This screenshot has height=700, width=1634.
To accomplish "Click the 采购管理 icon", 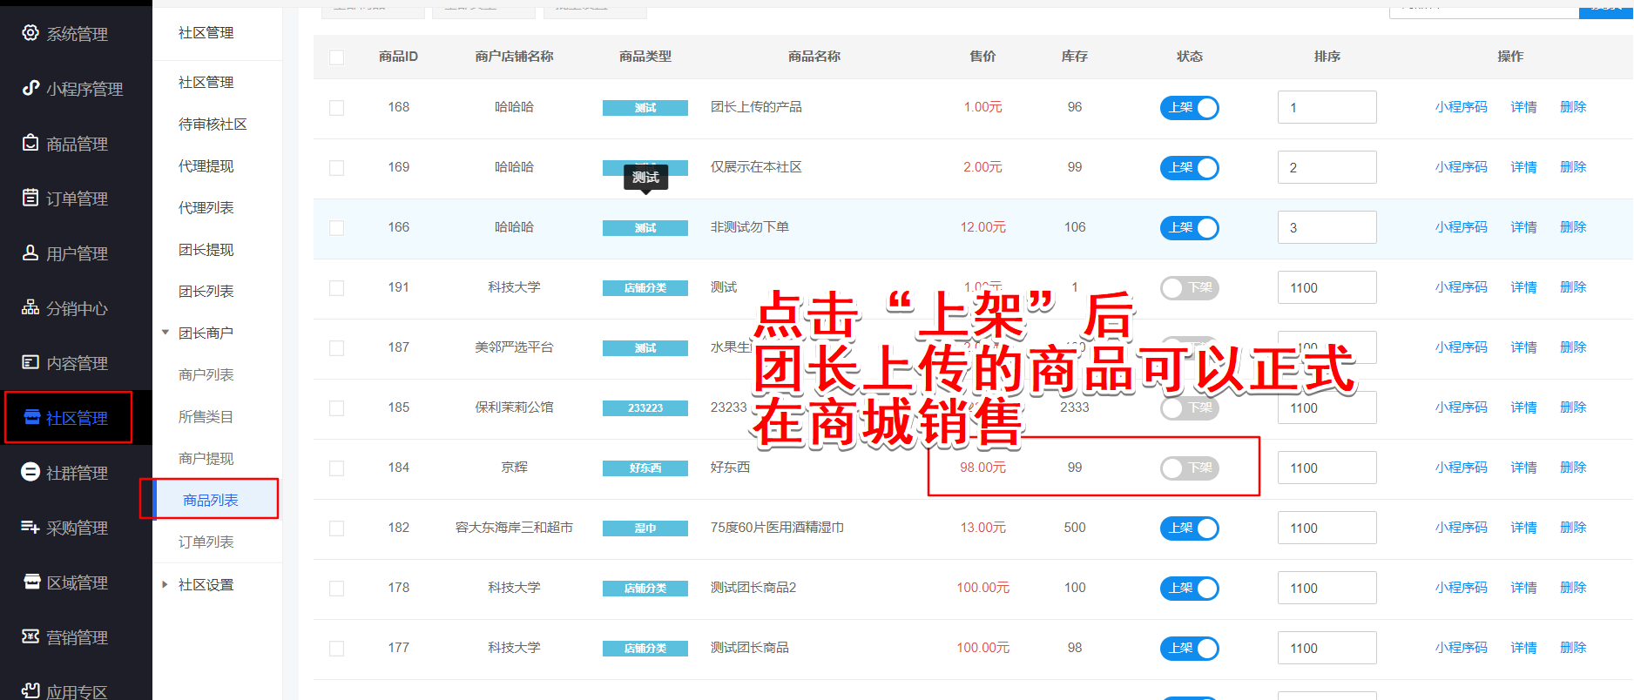I will 30,527.
